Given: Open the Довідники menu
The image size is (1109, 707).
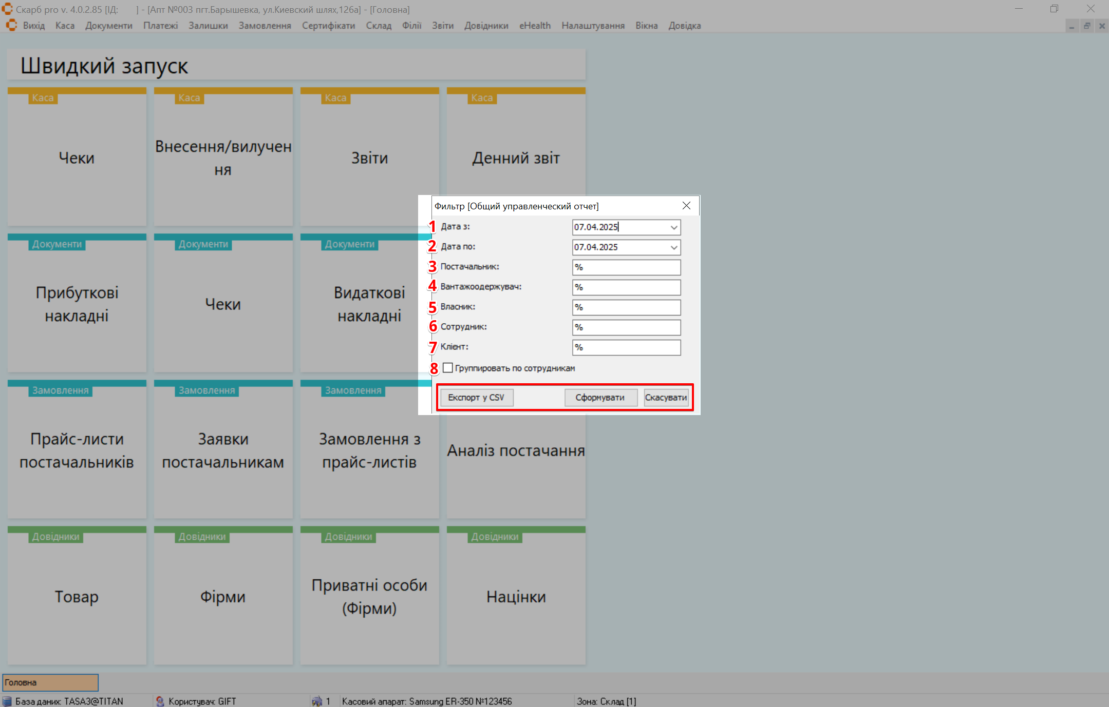Looking at the screenshot, I should click(486, 26).
